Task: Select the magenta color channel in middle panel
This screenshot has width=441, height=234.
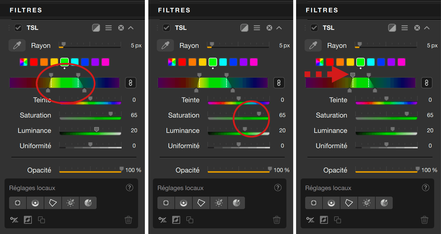Action: click(254, 62)
